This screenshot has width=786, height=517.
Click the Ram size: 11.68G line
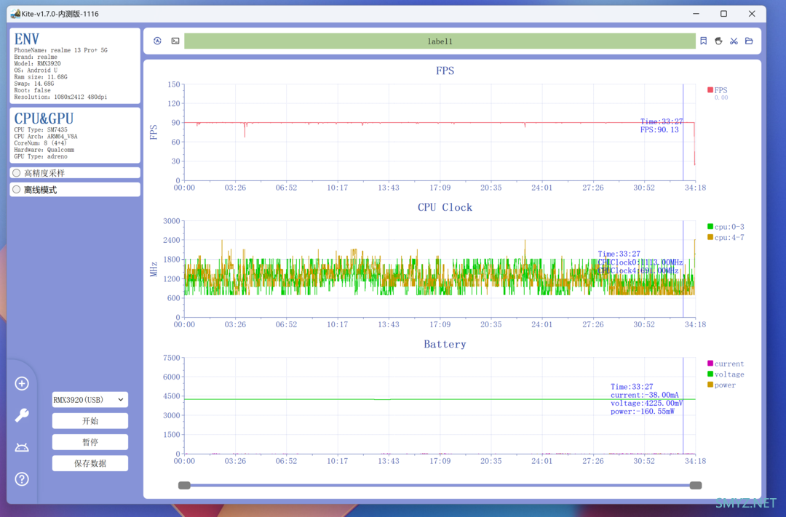tap(41, 77)
